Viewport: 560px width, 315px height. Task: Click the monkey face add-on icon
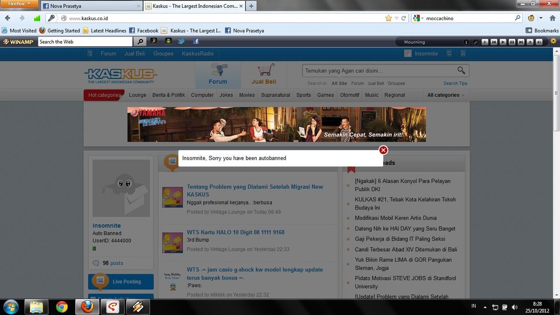tap(531, 18)
